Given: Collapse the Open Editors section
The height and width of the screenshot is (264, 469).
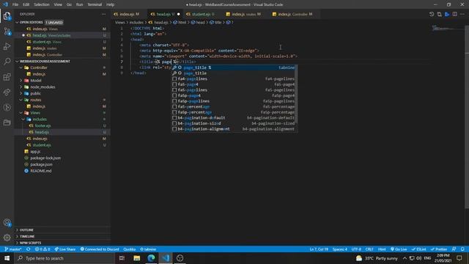Looking at the screenshot, I should click(17, 23).
